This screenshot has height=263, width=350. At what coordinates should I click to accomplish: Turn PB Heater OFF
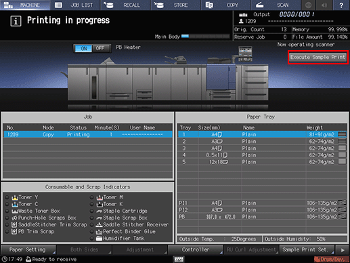point(100,48)
